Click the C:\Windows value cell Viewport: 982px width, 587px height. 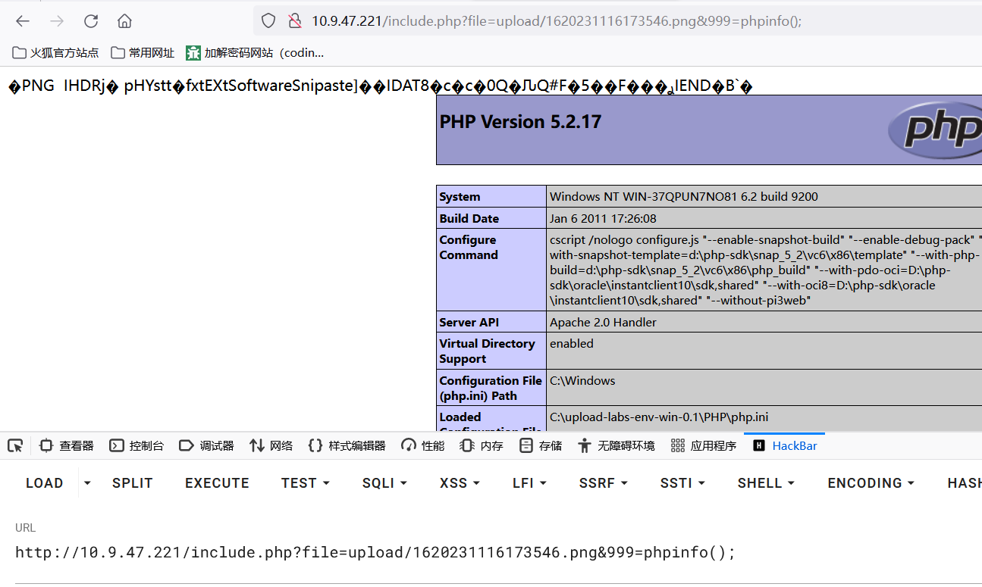pyautogui.click(x=764, y=388)
